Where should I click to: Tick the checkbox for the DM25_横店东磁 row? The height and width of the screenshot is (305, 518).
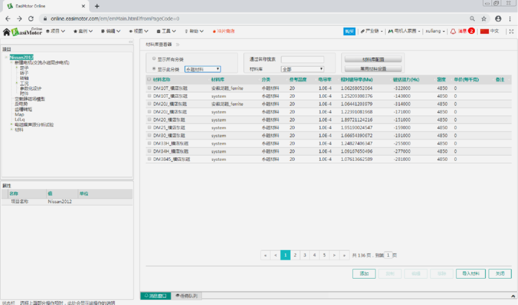(149, 128)
